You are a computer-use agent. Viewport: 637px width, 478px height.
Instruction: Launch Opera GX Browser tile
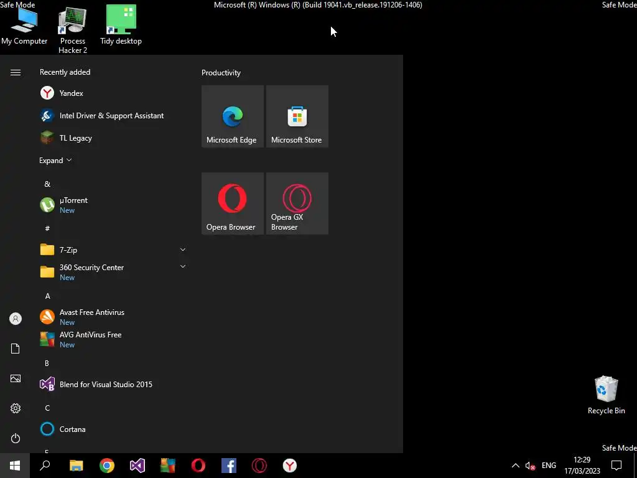(x=297, y=204)
